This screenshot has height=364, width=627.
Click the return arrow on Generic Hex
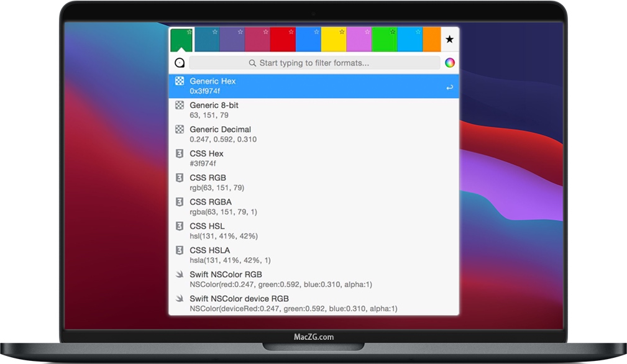coord(449,88)
